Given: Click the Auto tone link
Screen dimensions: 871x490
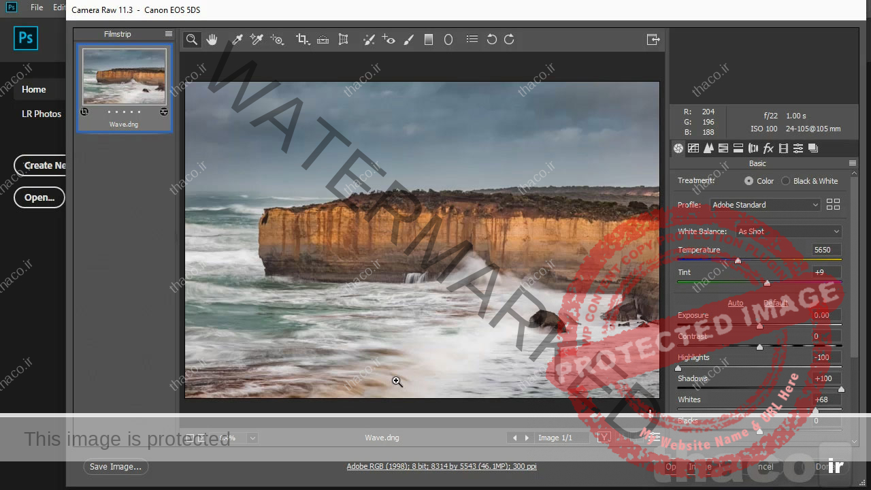Looking at the screenshot, I should [x=736, y=303].
